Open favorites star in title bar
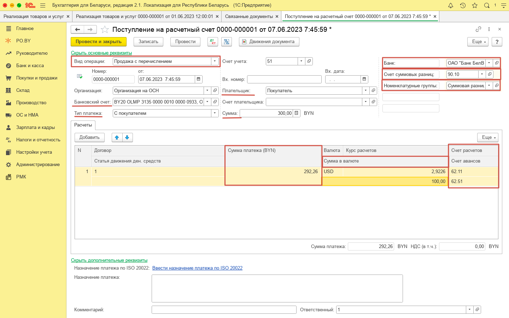The width and height of the screenshot is (509, 318). 475,5
